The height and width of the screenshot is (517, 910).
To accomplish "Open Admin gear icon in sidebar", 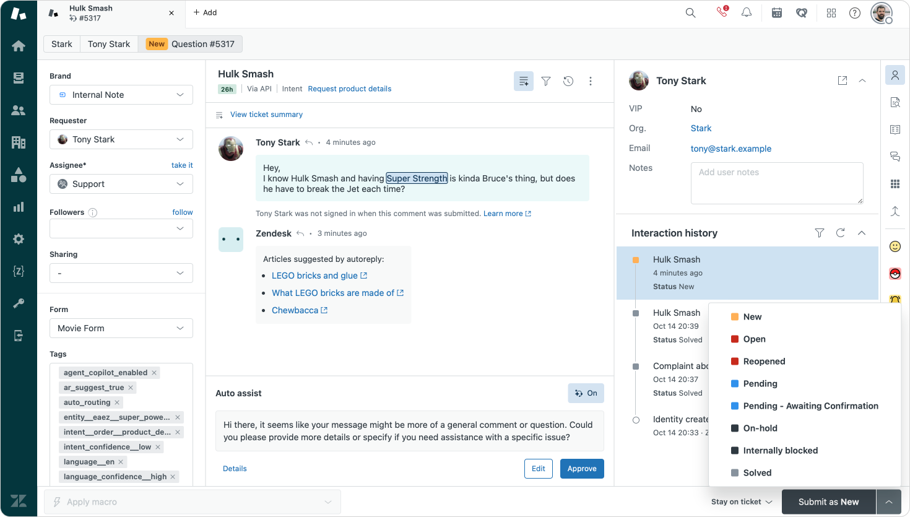I will pos(19,239).
